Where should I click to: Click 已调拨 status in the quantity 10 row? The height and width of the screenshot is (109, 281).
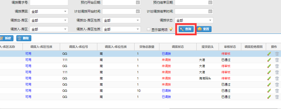pos(166,91)
